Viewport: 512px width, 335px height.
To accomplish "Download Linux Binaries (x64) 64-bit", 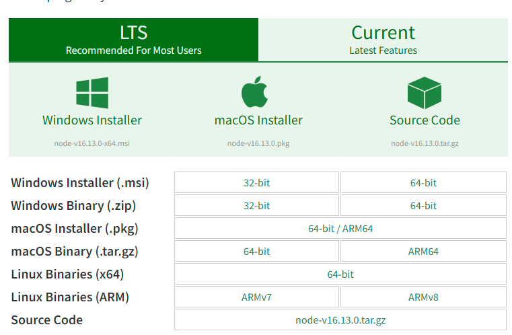I will pyautogui.click(x=340, y=274).
